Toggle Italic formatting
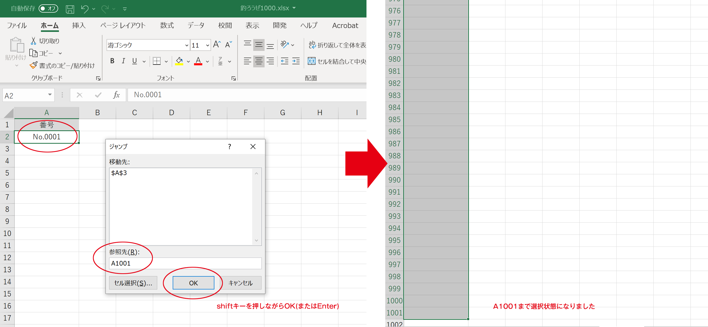The width and height of the screenshot is (708, 327). click(124, 61)
